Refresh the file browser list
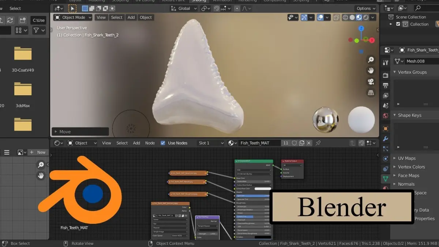The image size is (439, 247). point(10,20)
